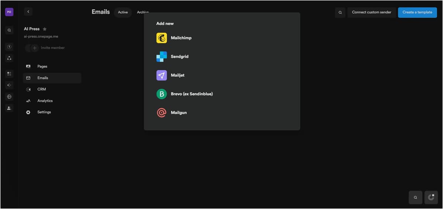Viewport: 443px width, 209px height.
Task: Click the plus icon to invite member
Action: (x=35, y=48)
